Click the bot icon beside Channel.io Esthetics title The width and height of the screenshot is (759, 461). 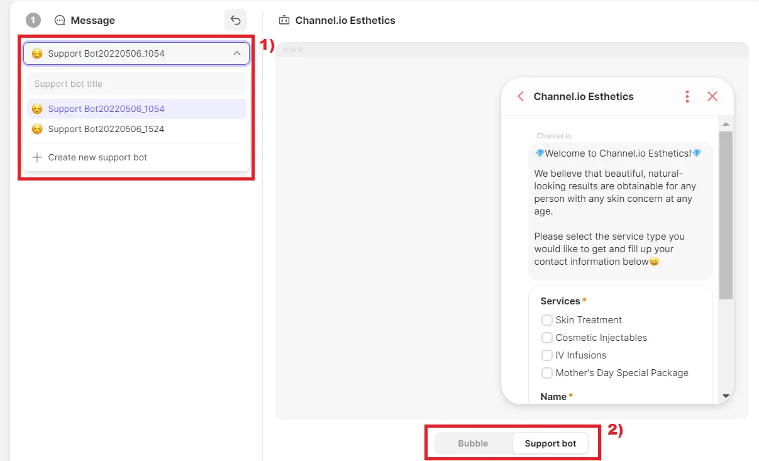click(284, 20)
